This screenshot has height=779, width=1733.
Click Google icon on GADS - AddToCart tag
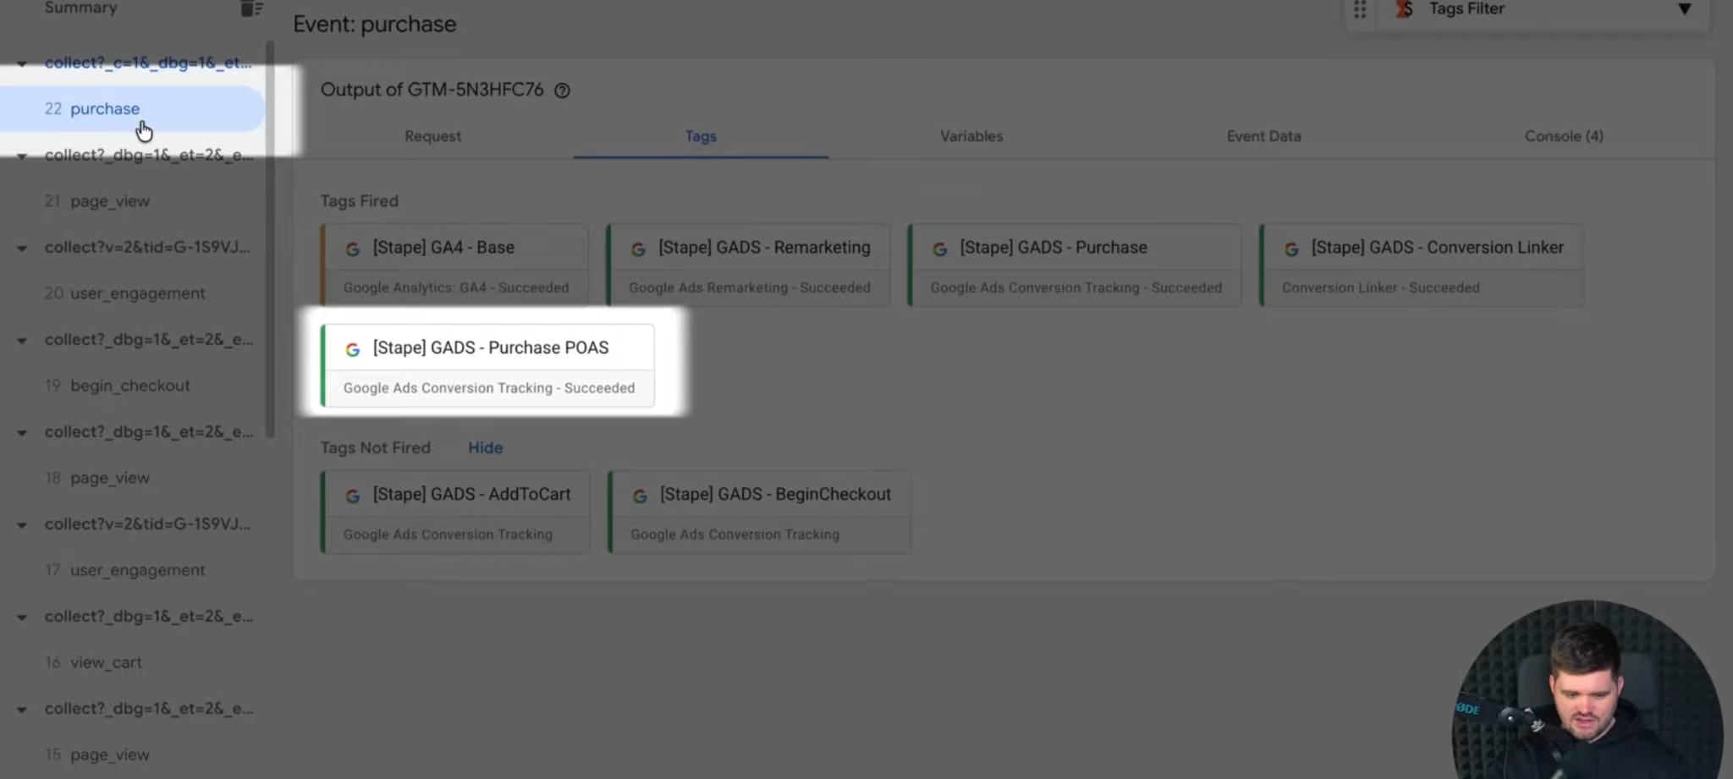point(353,496)
